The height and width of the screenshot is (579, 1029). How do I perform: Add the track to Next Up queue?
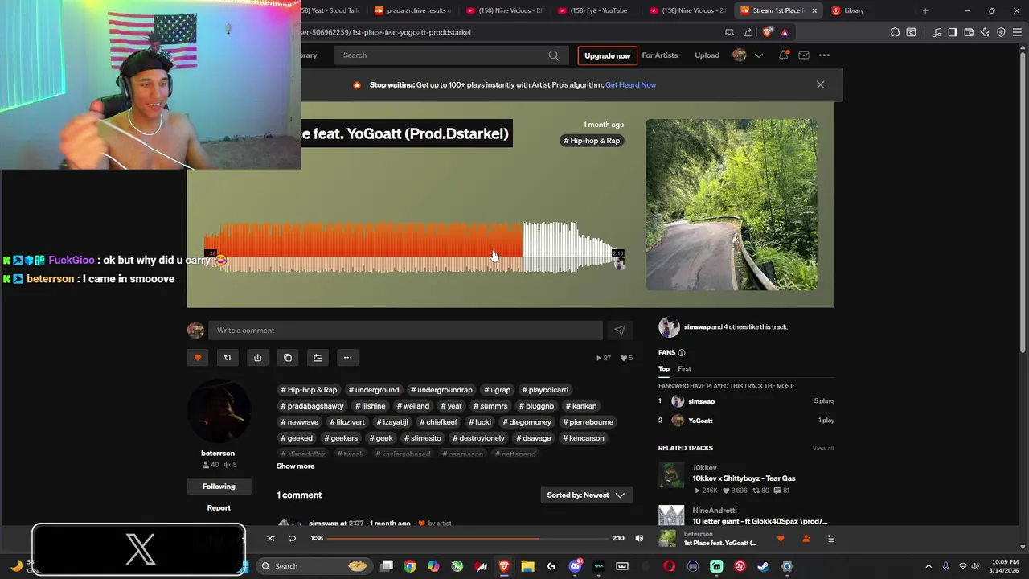point(318,358)
